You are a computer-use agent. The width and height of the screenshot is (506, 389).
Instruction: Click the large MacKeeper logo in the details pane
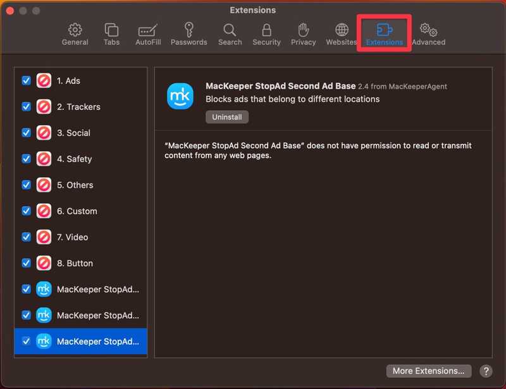[x=180, y=96]
